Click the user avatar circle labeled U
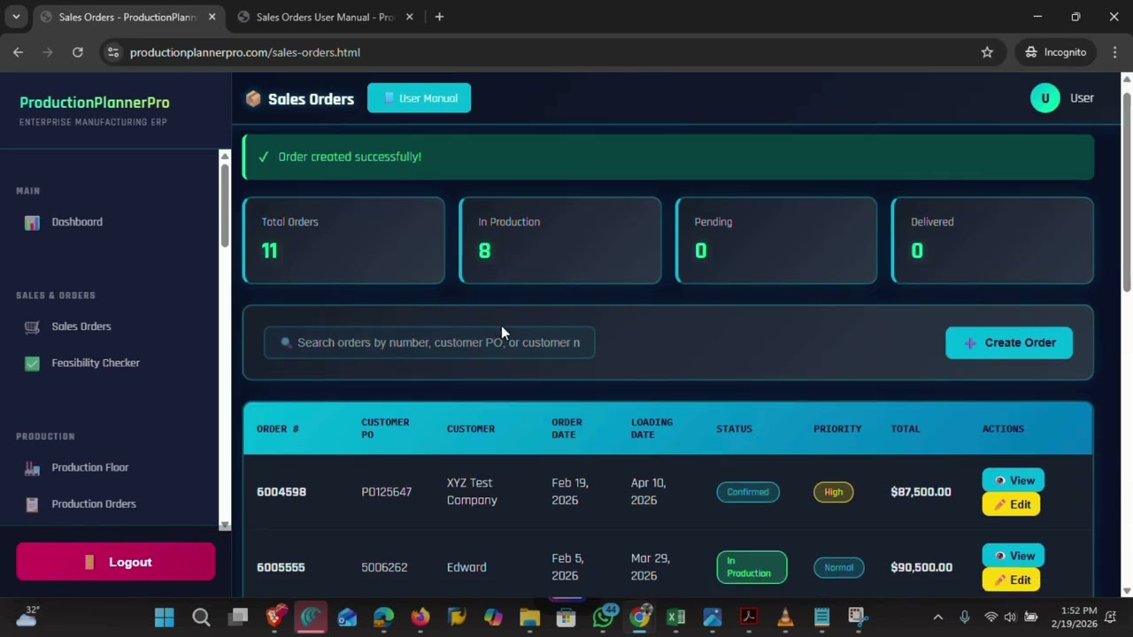Image resolution: width=1133 pixels, height=637 pixels. click(x=1044, y=98)
